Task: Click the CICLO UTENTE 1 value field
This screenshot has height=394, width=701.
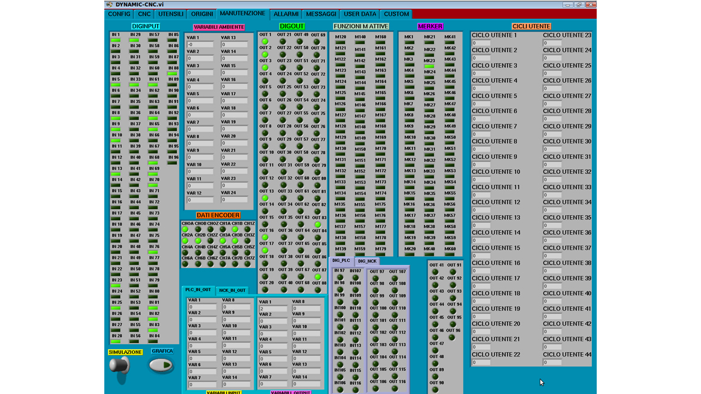Action: [x=481, y=43]
